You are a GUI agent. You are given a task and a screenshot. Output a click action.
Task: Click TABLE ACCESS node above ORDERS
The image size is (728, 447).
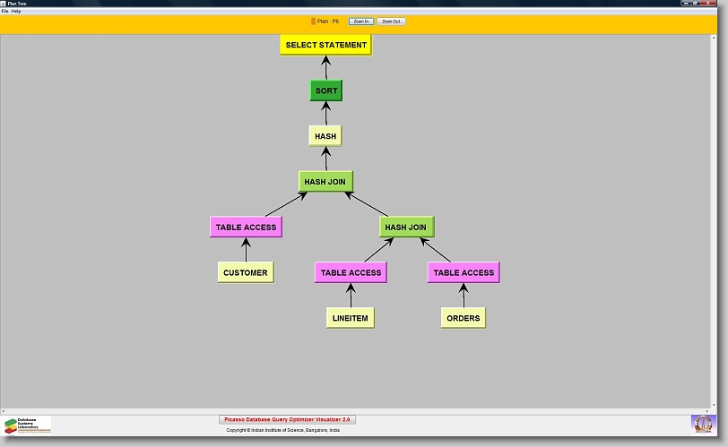click(464, 272)
